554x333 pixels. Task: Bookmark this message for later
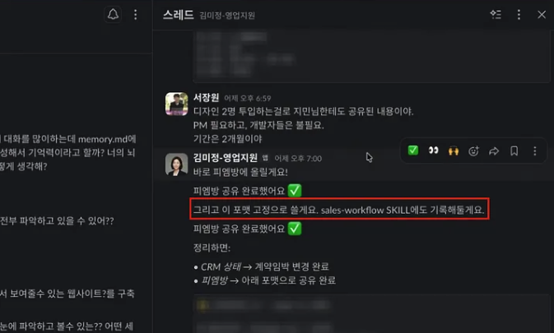[514, 151]
